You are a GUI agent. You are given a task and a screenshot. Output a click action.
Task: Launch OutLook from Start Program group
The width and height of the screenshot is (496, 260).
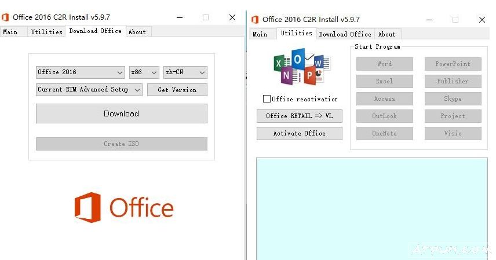click(385, 116)
